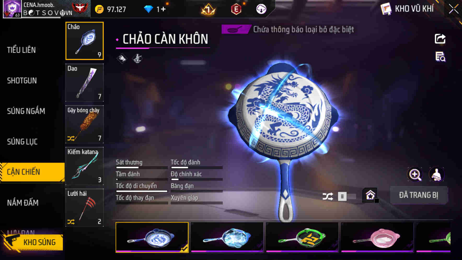Open the KHO SÚNG button
The image size is (462, 260).
(x=33, y=242)
